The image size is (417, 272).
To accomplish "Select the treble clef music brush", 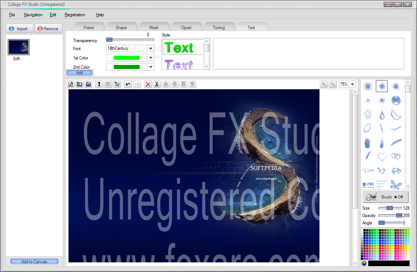I will click(396, 170).
